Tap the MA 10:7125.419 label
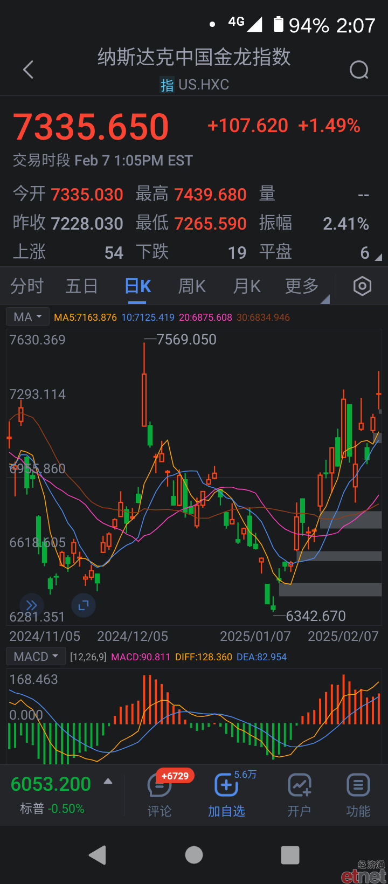This screenshot has height=884, width=388. click(x=148, y=317)
